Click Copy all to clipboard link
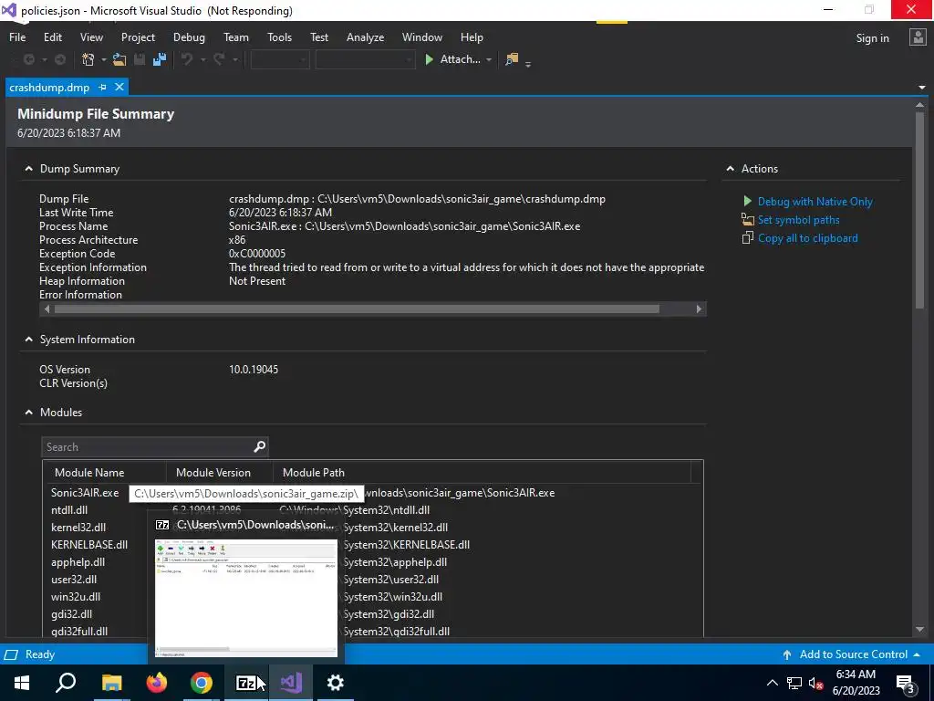The image size is (934, 701). [808, 238]
